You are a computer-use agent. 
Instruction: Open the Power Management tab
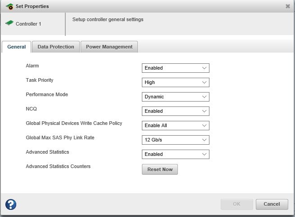point(109,47)
